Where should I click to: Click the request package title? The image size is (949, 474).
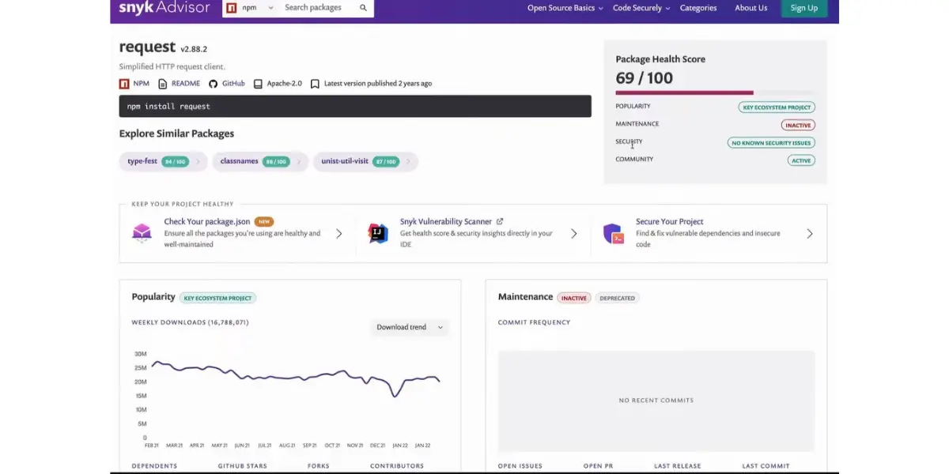click(147, 47)
